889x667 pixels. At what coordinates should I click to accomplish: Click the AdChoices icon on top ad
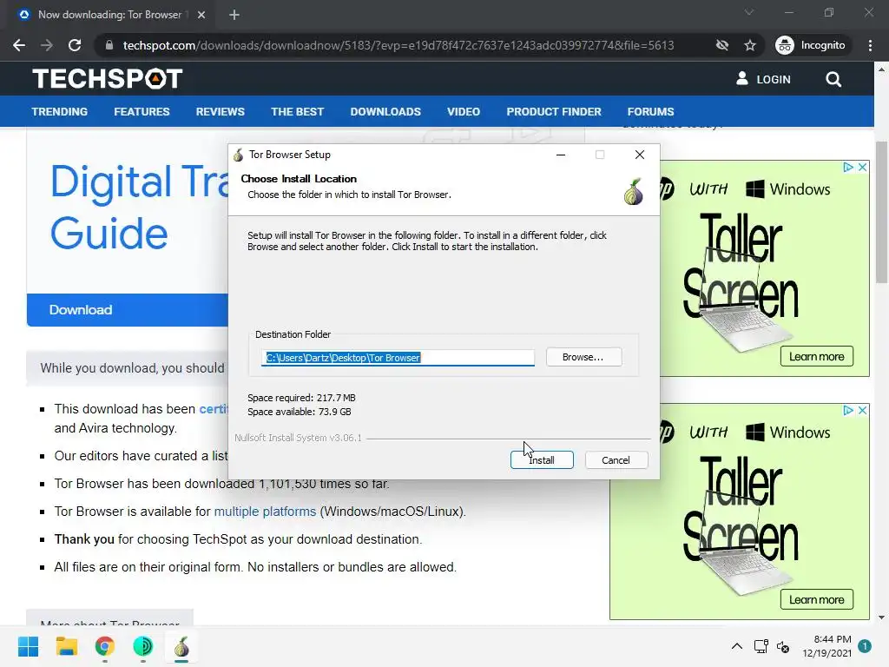click(848, 167)
